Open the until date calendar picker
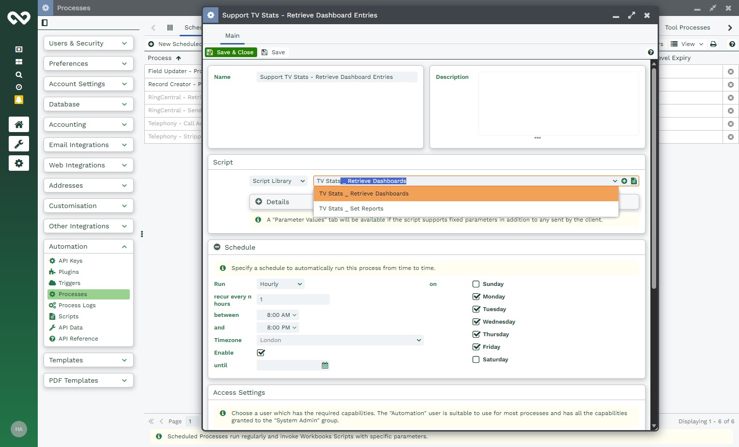The width and height of the screenshot is (739, 447). click(x=325, y=365)
